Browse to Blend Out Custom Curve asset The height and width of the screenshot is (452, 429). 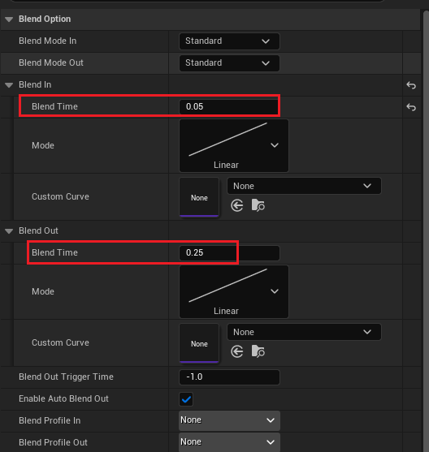tap(258, 351)
